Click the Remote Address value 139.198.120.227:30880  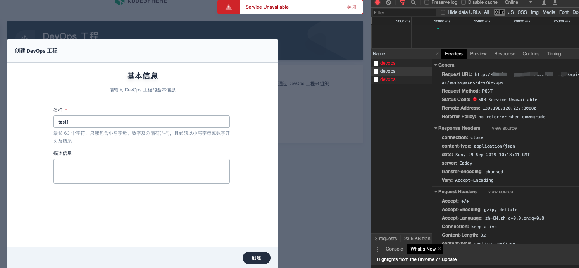click(x=509, y=108)
